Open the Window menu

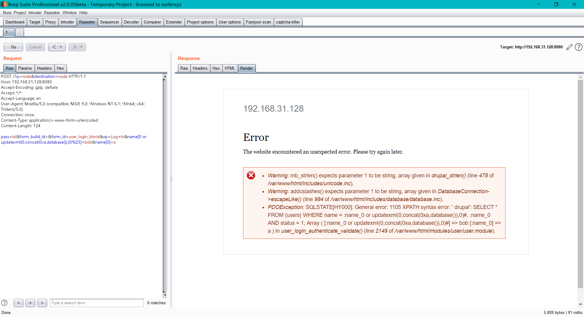click(x=70, y=12)
